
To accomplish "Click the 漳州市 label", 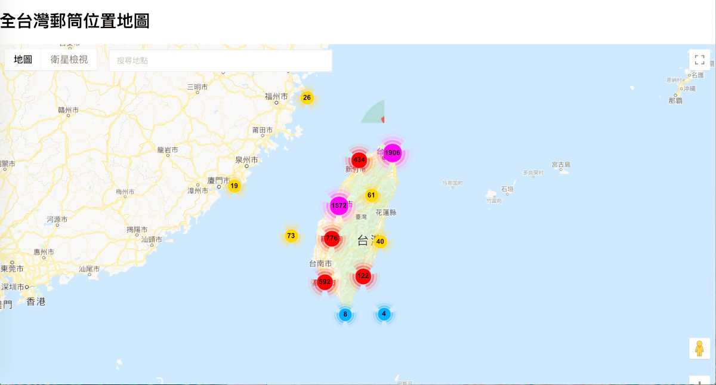I will tap(197, 191).
